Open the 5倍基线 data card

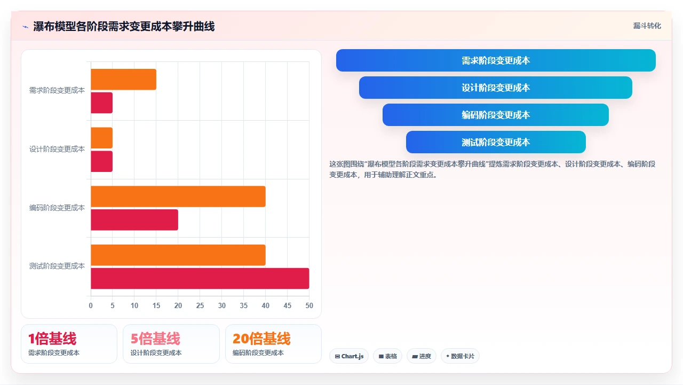(x=171, y=344)
